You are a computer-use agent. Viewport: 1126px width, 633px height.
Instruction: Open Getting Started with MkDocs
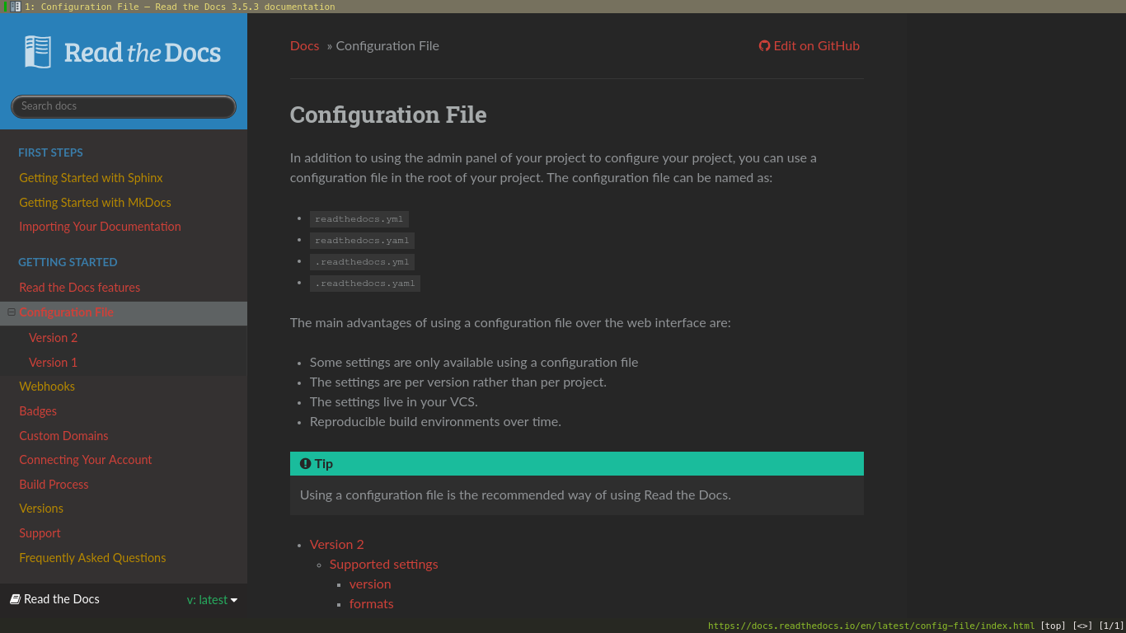[x=95, y=203]
